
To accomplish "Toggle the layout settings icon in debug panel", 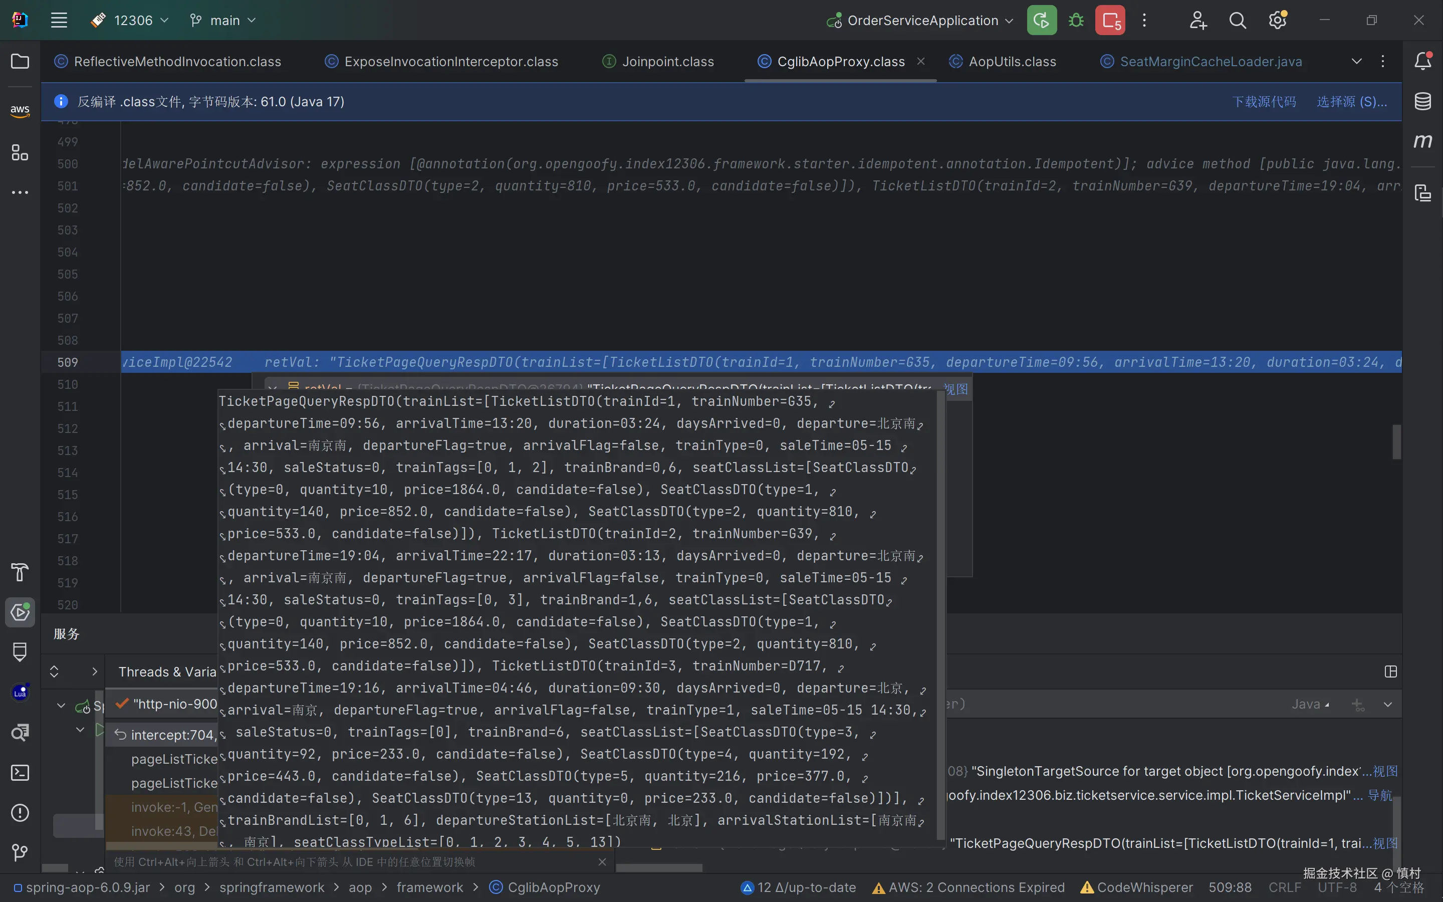I will click(x=1390, y=671).
